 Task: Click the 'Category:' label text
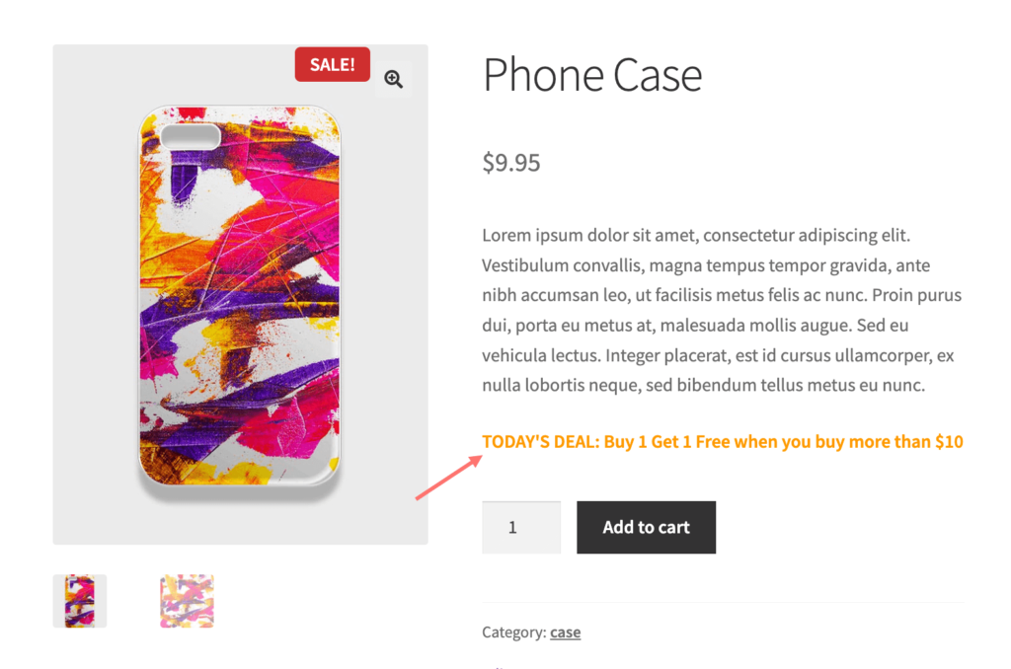point(513,632)
